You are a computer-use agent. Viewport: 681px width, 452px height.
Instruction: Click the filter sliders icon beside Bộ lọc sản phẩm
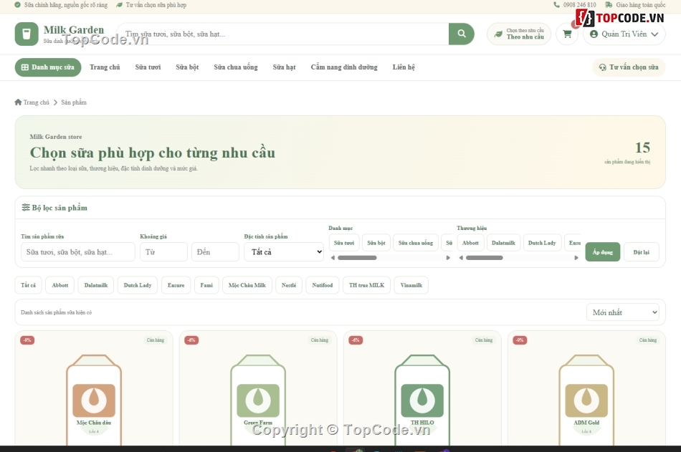(26, 208)
